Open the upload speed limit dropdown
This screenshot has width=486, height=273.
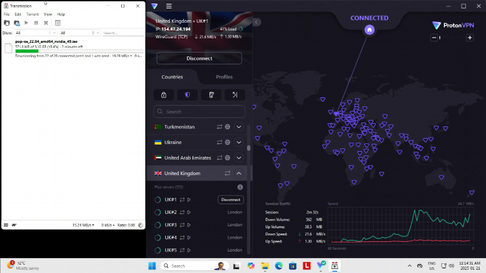(x=108, y=225)
